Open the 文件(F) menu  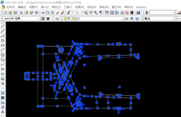tap(10, 7)
